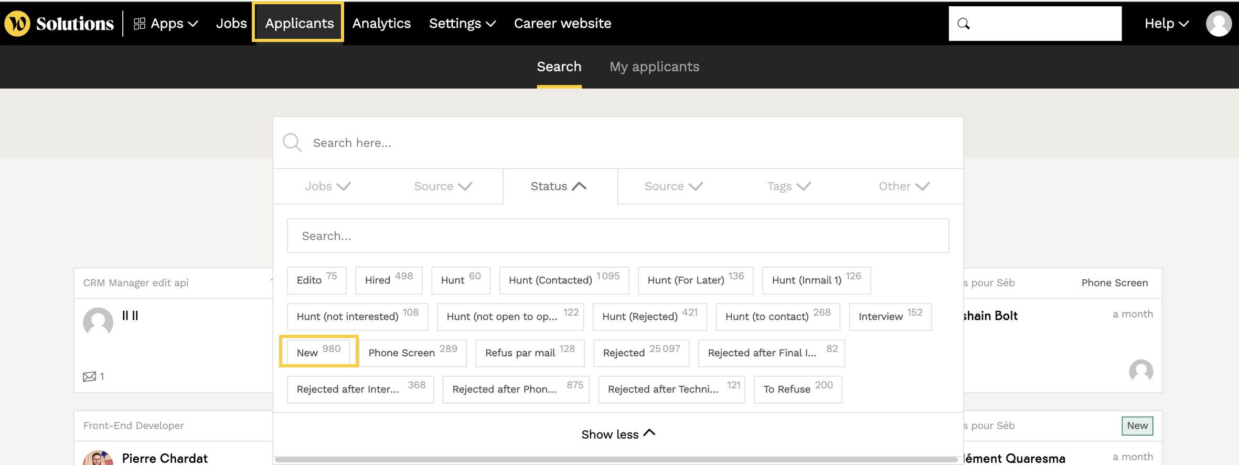Switch to My applicants tab
1239x465 pixels.
654,67
